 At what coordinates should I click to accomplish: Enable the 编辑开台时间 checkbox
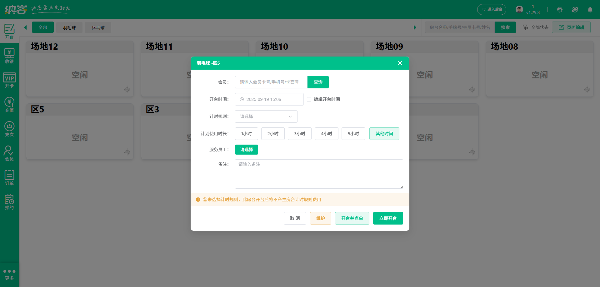click(x=309, y=99)
